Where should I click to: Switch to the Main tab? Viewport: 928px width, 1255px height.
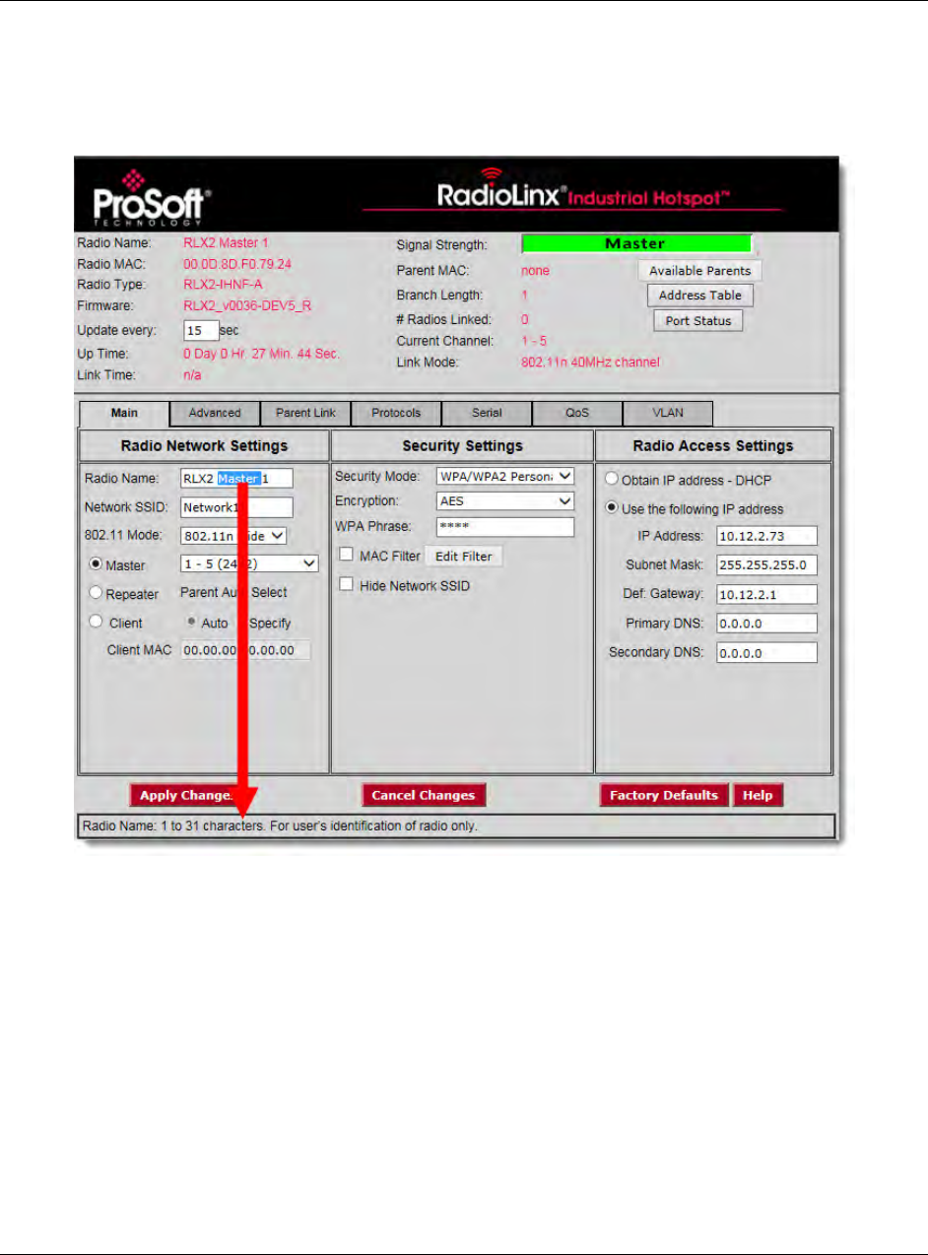pos(124,414)
